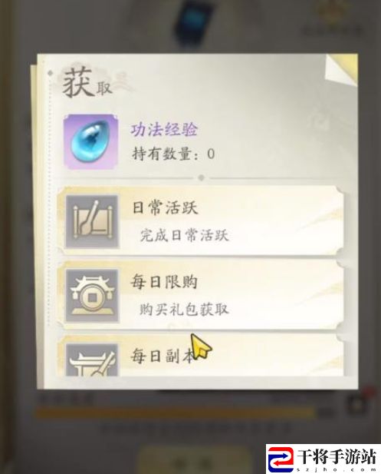Open the 日常活跃 scroll-and-brush icon
The width and height of the screenshot is (381, 474).
pos(92,221)
